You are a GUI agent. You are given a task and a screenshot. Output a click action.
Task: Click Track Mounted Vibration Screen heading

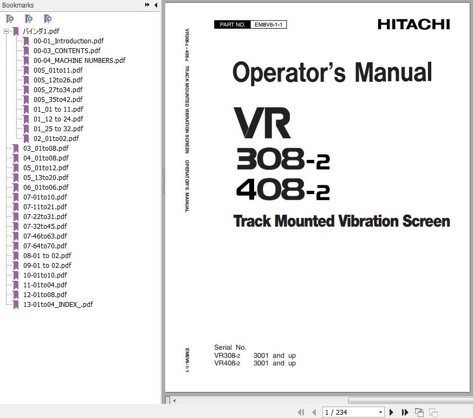[x=341, y=221]
